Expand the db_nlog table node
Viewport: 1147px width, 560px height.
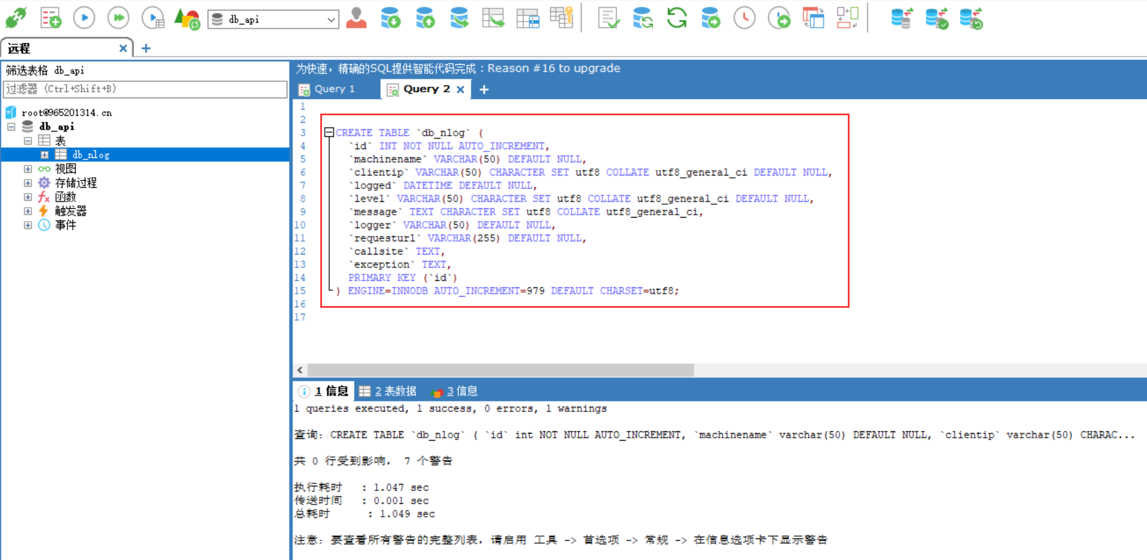[45, 154]
